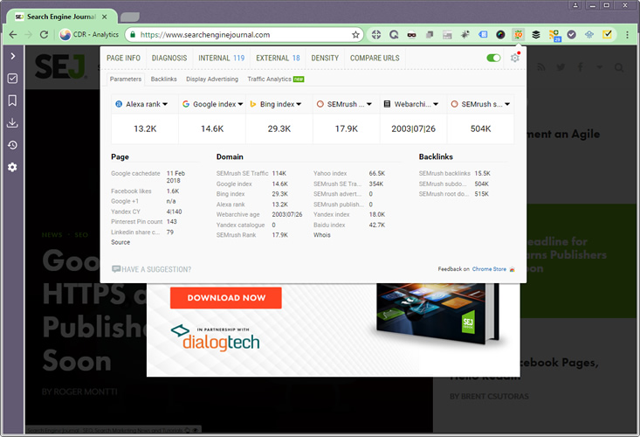Image resolution: width=640 pixels, height=437 pixels.
Task: Click the stacked-layers extension icon in toolbar
Action: (x=536, y=35)
